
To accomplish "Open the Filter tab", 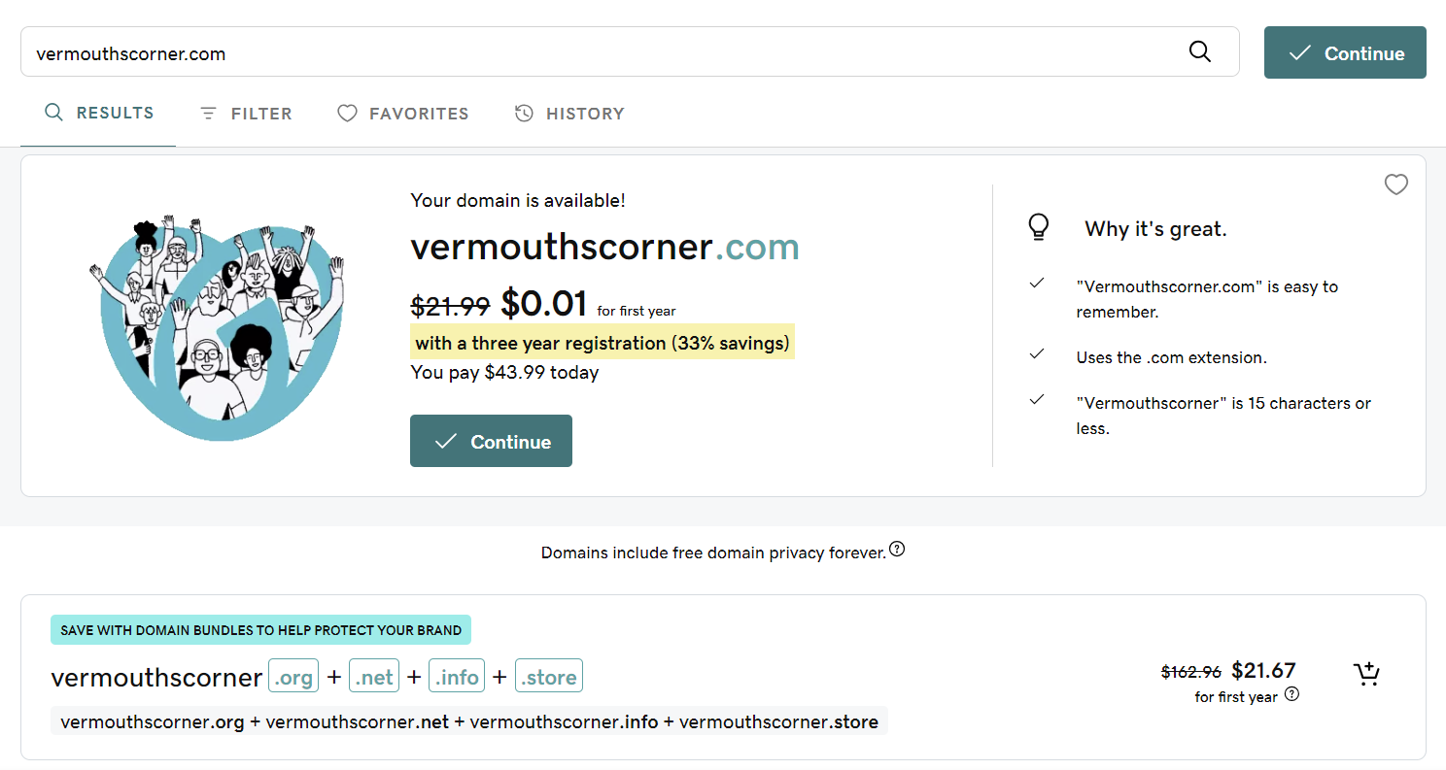I will pyautogui.click(x=246, y=114).
